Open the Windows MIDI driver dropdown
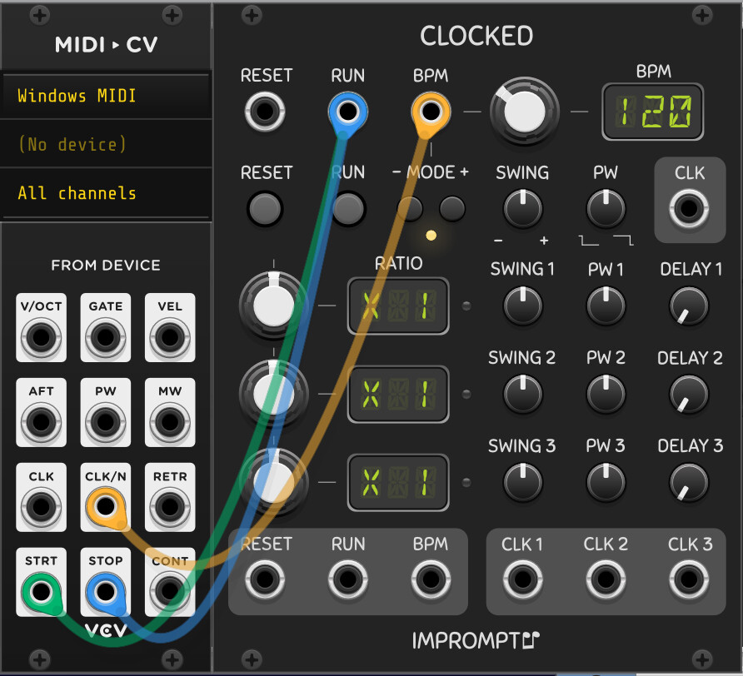743x676 pixels. tap(105, 96)
